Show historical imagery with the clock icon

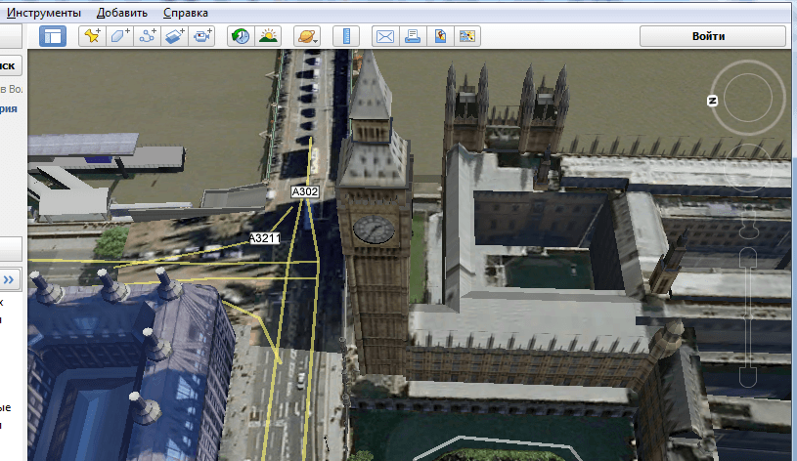coord(240,36)
